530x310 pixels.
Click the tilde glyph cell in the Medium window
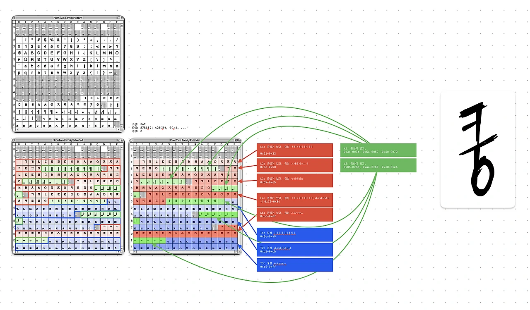click(x=110, y=73)
